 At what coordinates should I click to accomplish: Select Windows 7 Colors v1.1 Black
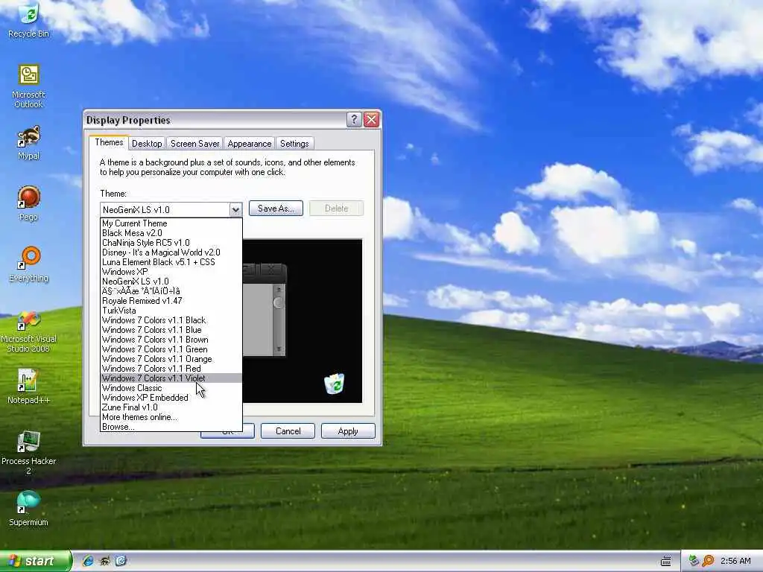[171, 320]
